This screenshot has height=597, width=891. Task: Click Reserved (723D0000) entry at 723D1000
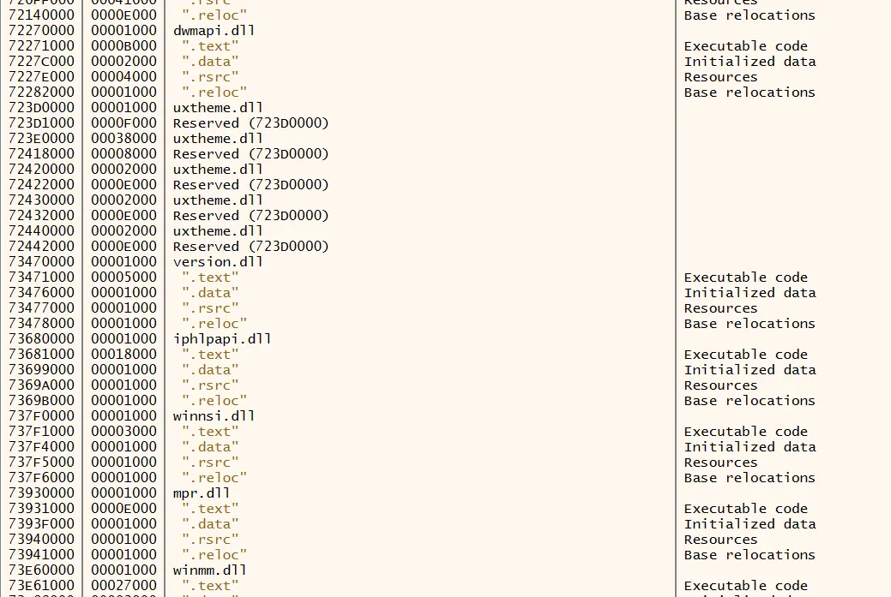pyautogui.click(x=250, y=123)
